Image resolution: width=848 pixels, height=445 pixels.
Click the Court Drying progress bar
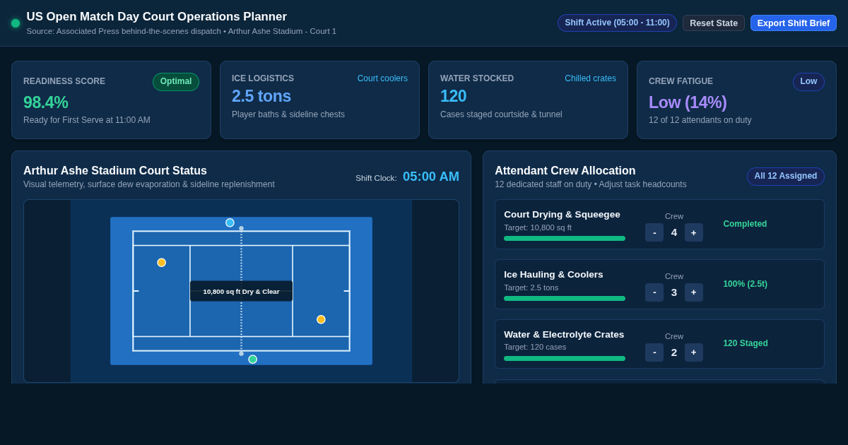pos(565,239)
